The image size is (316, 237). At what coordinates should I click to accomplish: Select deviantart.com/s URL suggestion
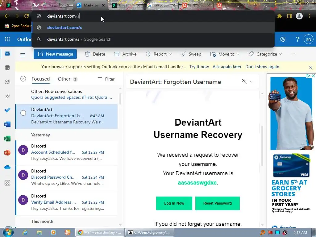click(x=153, y=27)
